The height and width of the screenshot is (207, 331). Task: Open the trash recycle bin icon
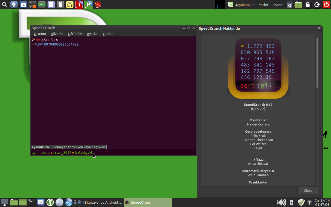tap(290, 5)
